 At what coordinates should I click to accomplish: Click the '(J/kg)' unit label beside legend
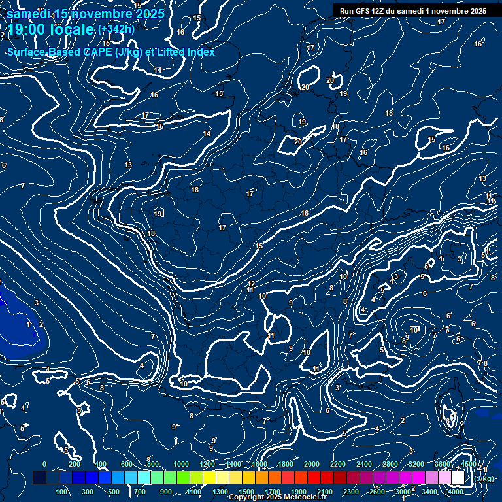pos(483,478)
